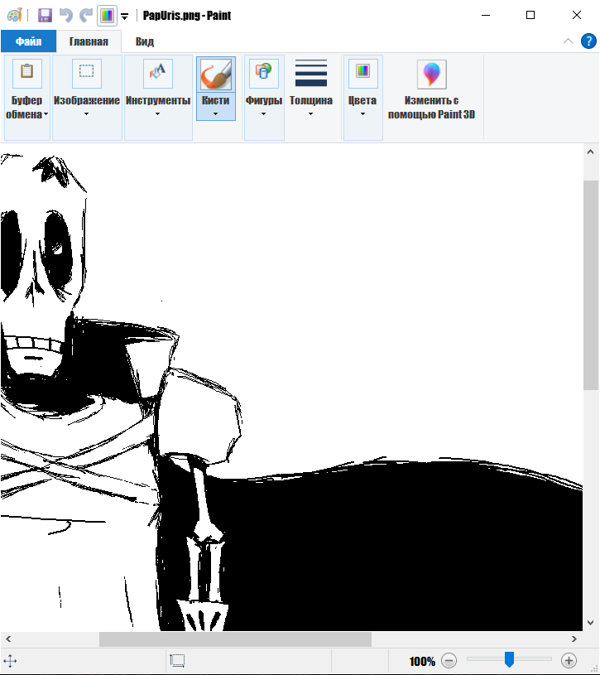
Task: Click the vertical scrollbar thumb
Action: [591, 286]
